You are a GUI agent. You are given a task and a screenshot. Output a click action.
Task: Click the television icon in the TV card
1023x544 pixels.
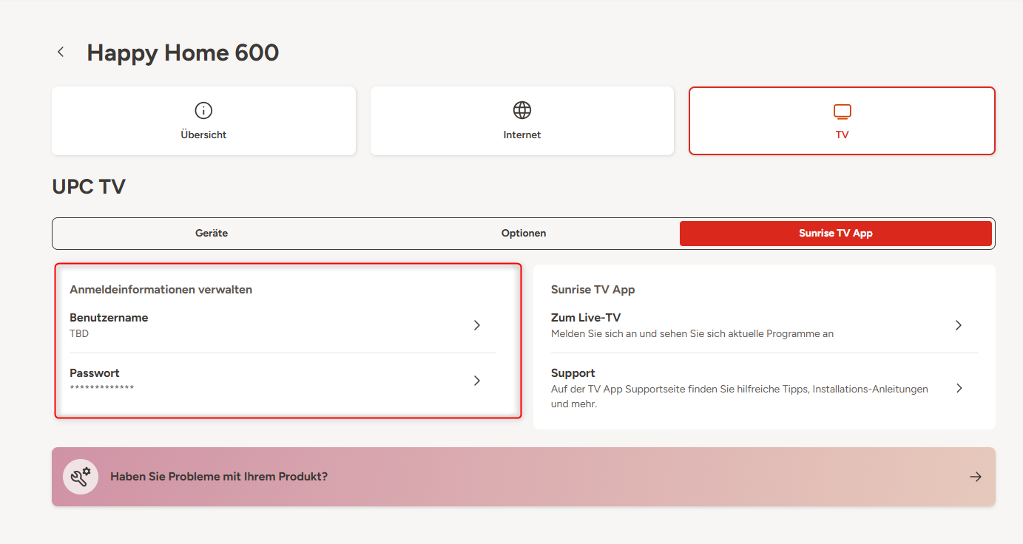pyautogui.click(x=842, y=112)
